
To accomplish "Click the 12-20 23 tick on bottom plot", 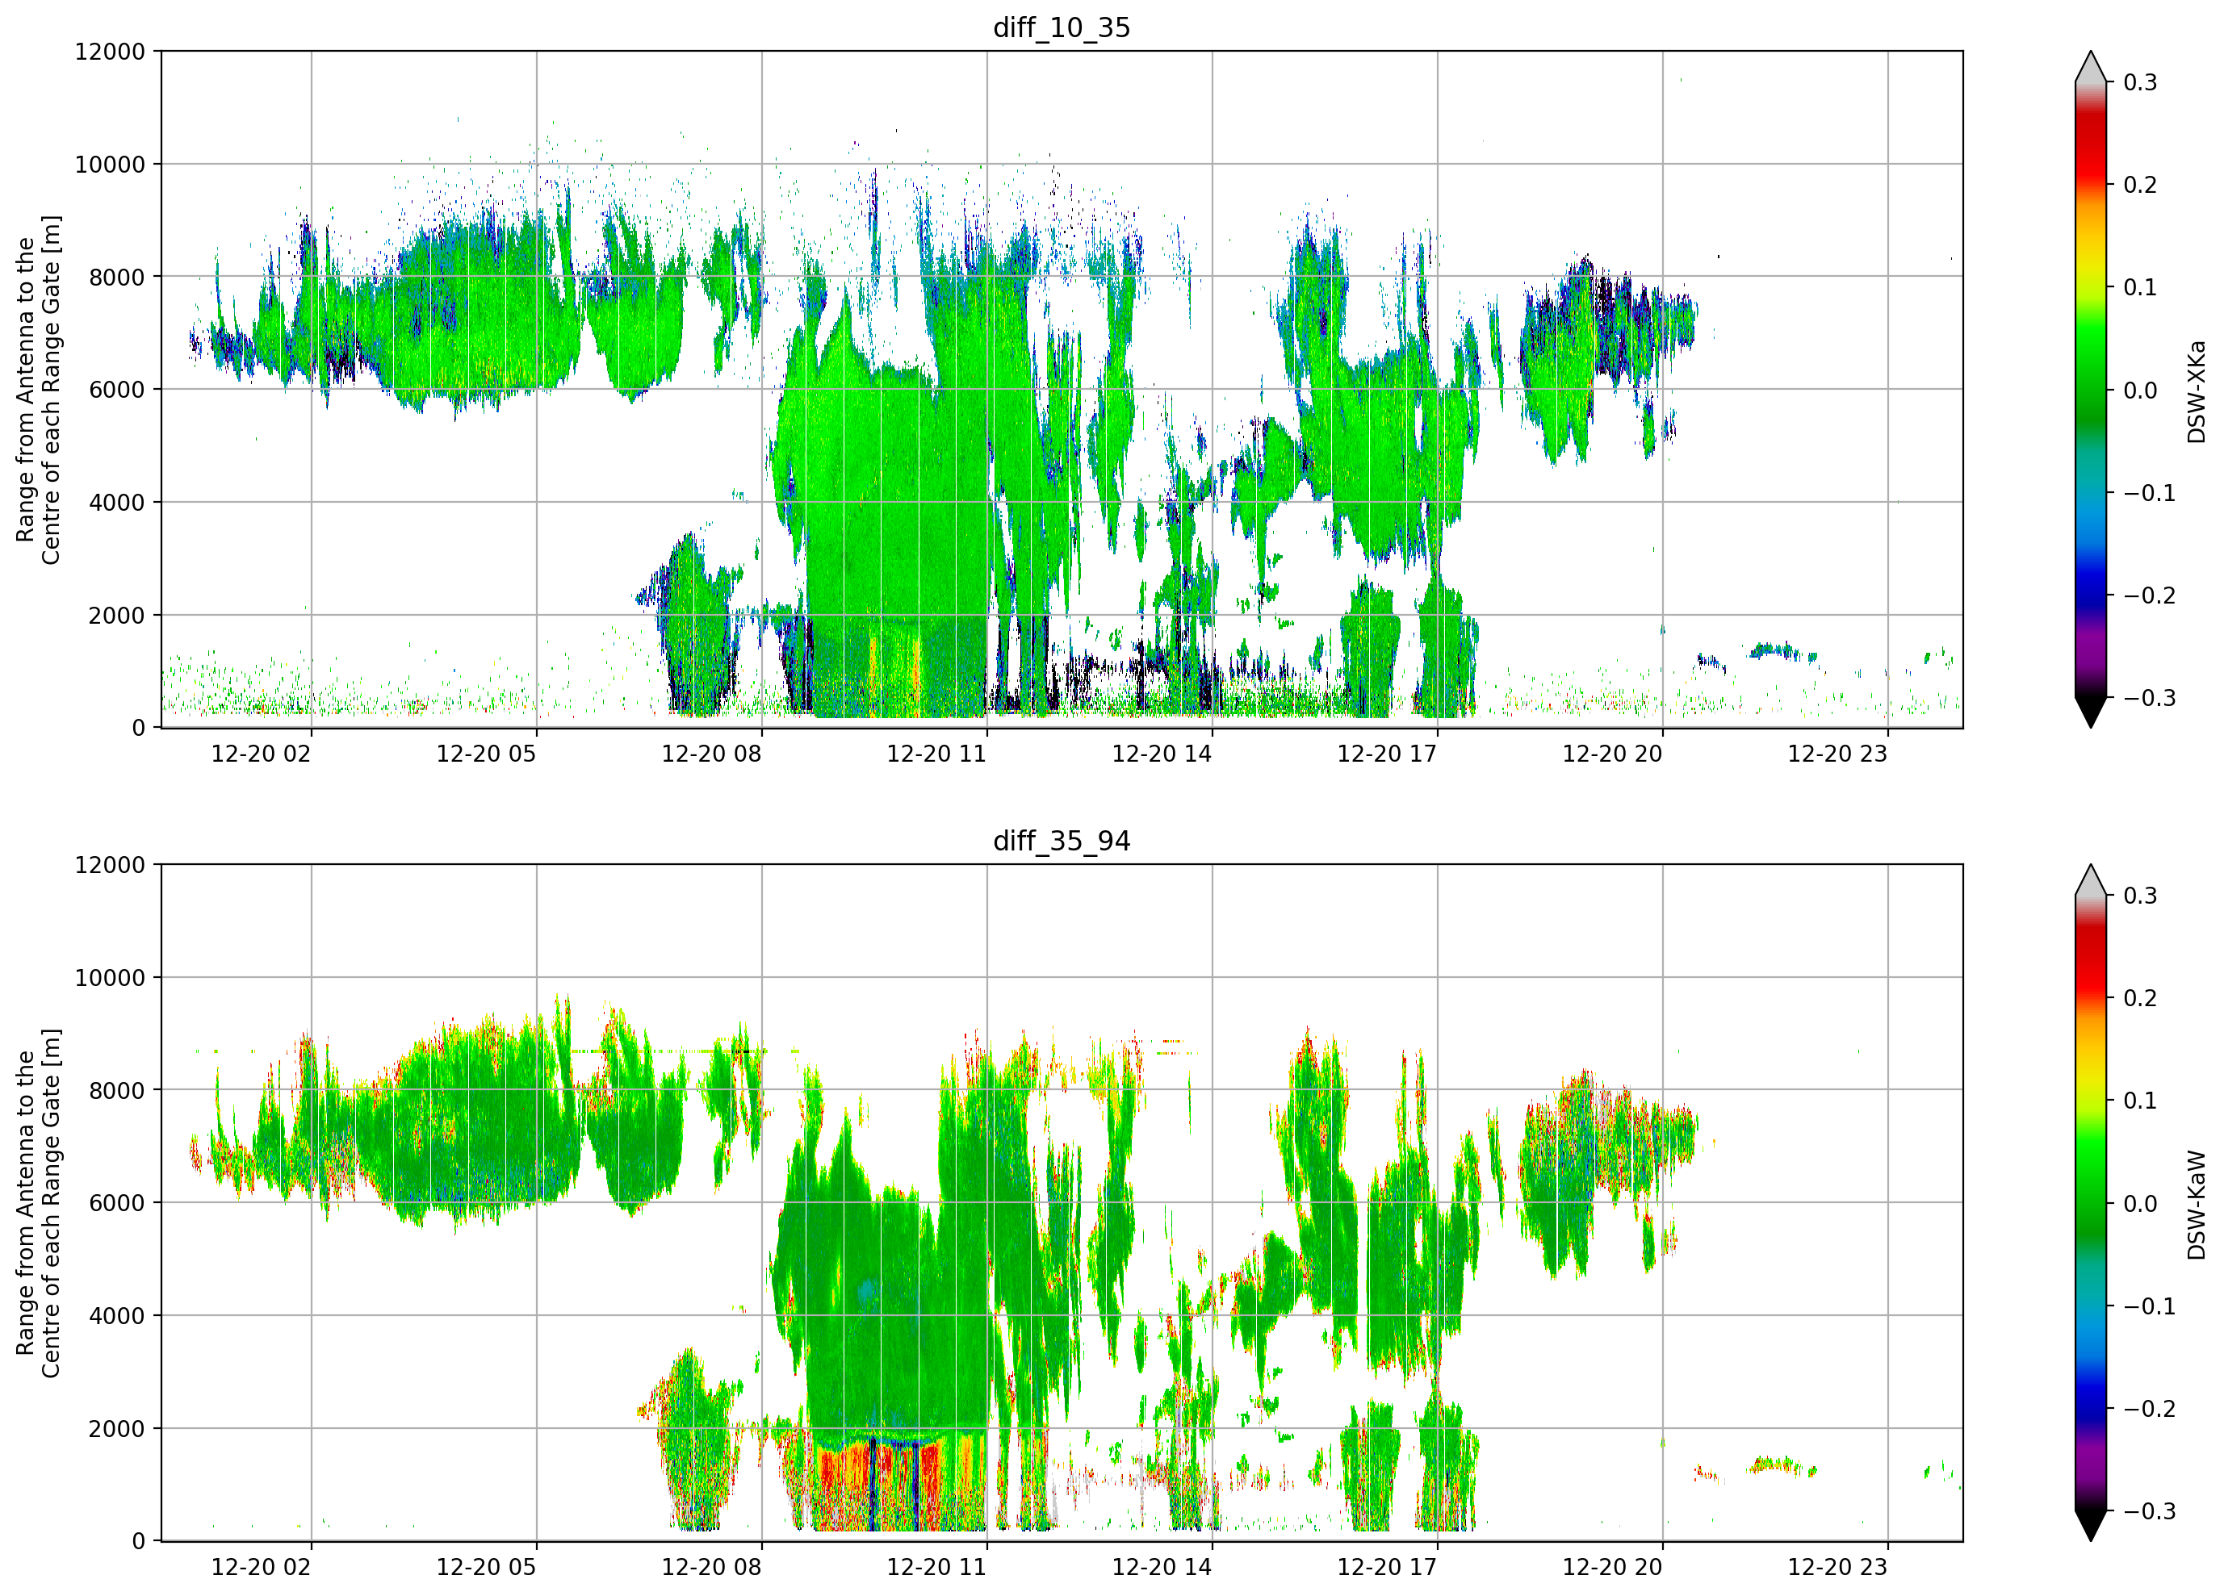I will pos(1837,1568).
